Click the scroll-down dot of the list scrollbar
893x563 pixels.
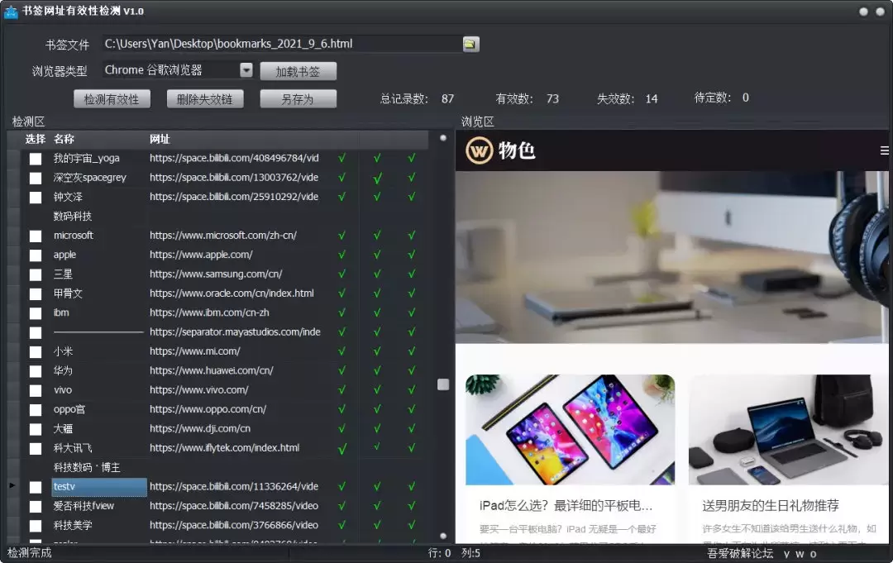pos(443,536)
